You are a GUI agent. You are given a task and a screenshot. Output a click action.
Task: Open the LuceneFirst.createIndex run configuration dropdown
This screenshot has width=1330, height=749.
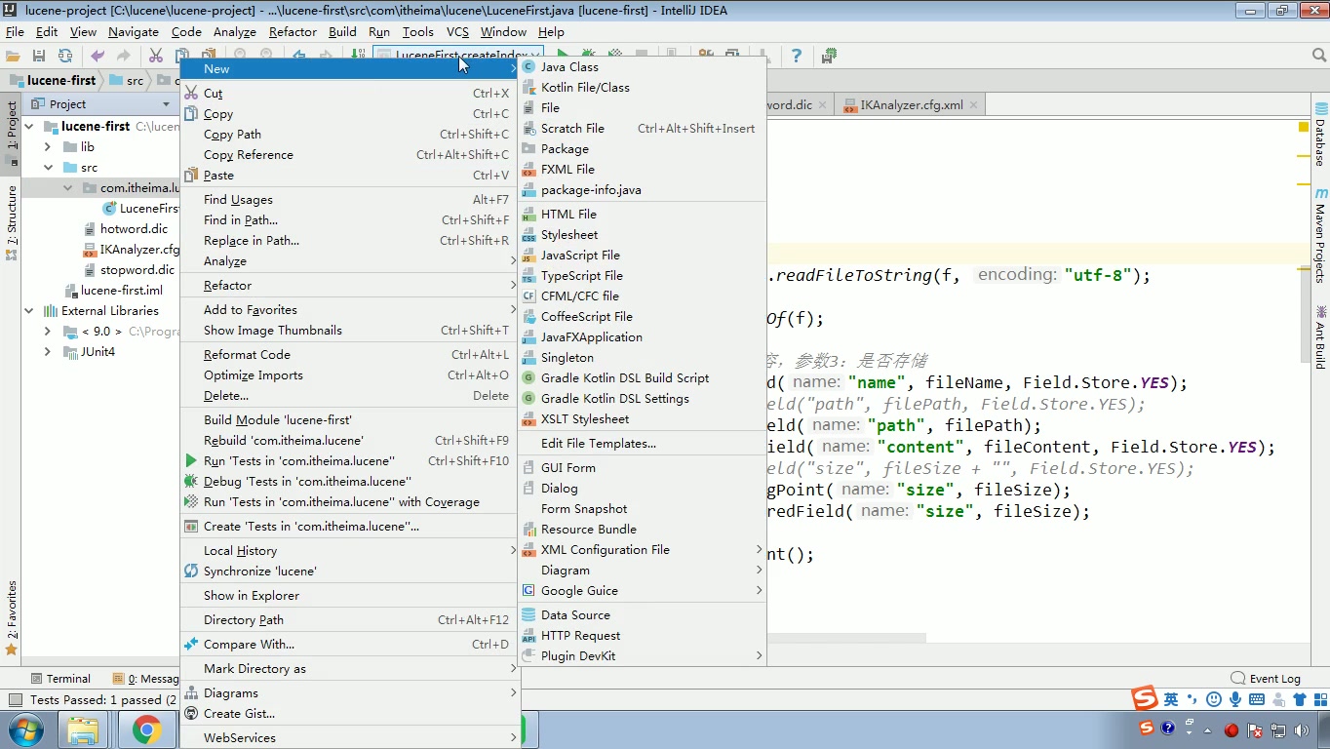click(x=457, y=57)
